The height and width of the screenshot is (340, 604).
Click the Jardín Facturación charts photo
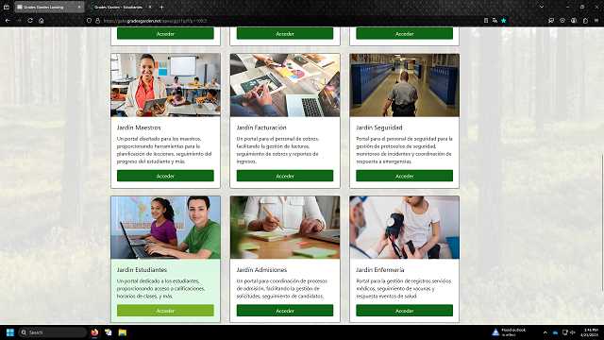point(285,85)
